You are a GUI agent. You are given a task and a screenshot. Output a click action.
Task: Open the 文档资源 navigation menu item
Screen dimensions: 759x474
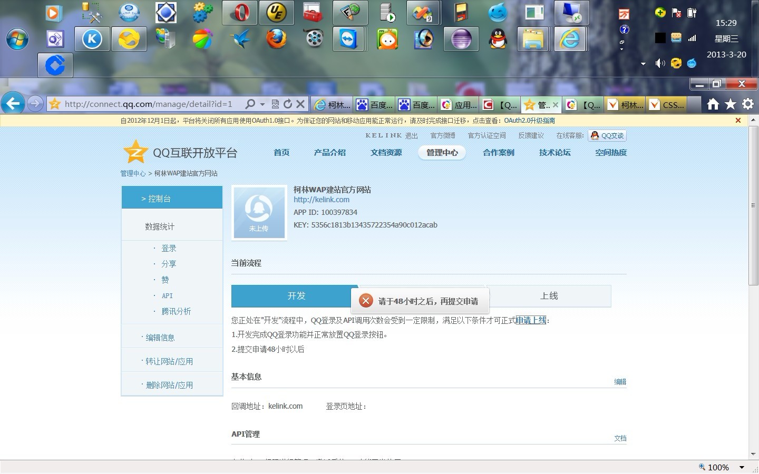pyautogui.click(x=386, y=153)
